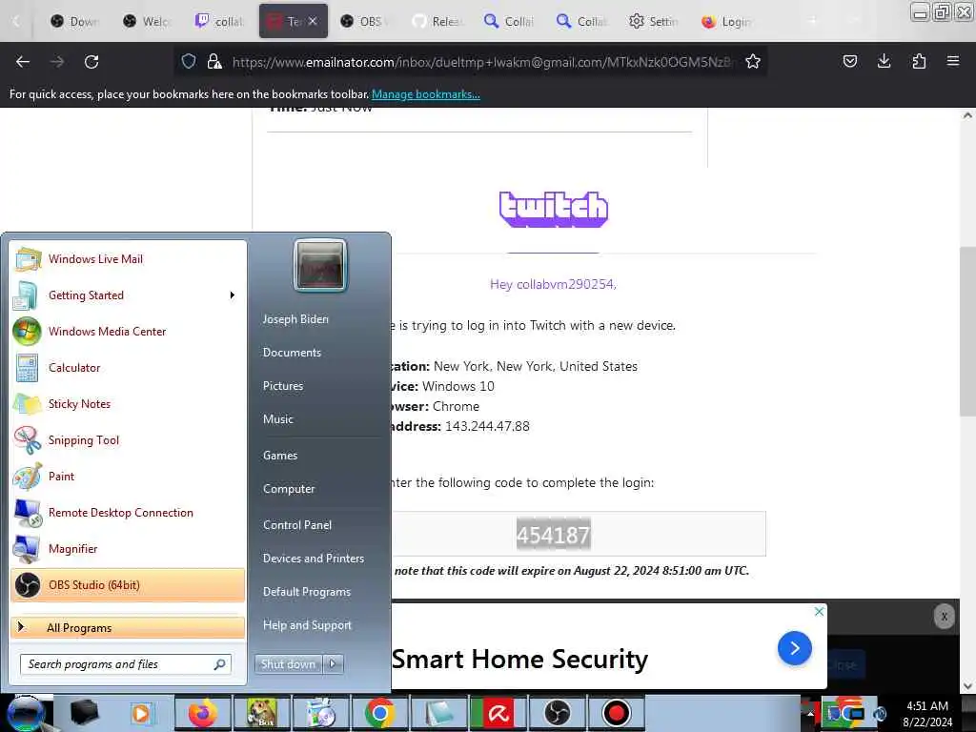This screenshot has height=732, width=976.
Task: Open the OBS Studio taskbar icon
Action: pos(557,713)
